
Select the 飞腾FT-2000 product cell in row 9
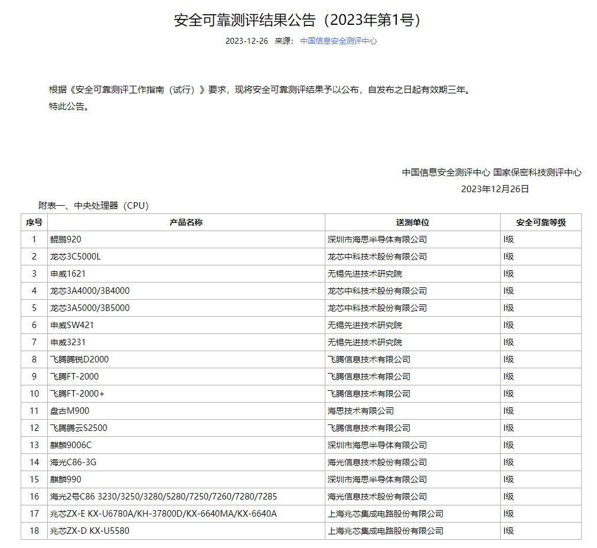[186, 377]
